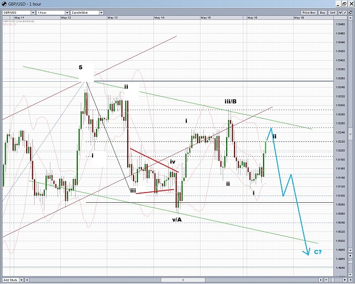
Task: Click the GBP/USD (CandleStick) series label
Action: point(19,21)
